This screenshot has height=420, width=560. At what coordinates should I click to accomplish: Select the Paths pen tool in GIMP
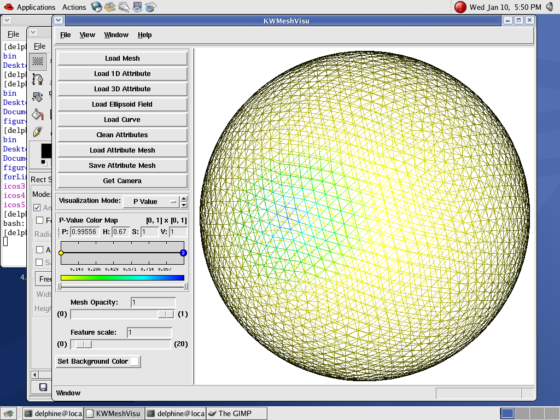(37, 79)
